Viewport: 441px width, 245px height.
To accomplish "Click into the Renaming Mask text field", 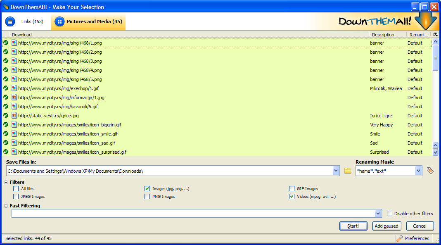I will pos(386,171).
